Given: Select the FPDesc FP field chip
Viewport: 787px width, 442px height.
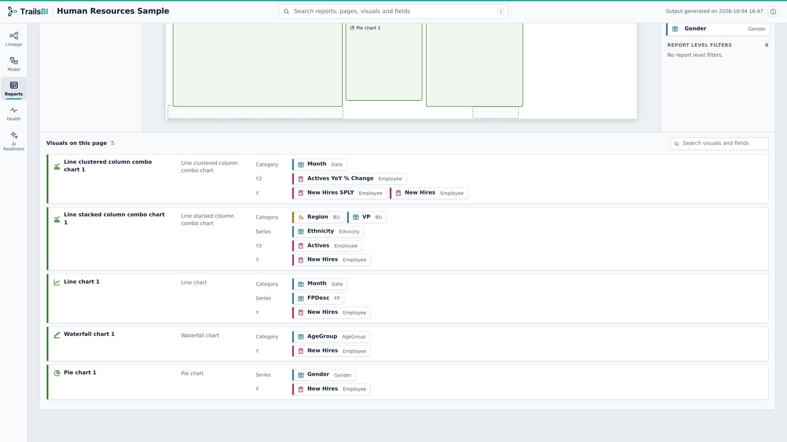Looking at the screenshot, I should [x=318, y=298].
